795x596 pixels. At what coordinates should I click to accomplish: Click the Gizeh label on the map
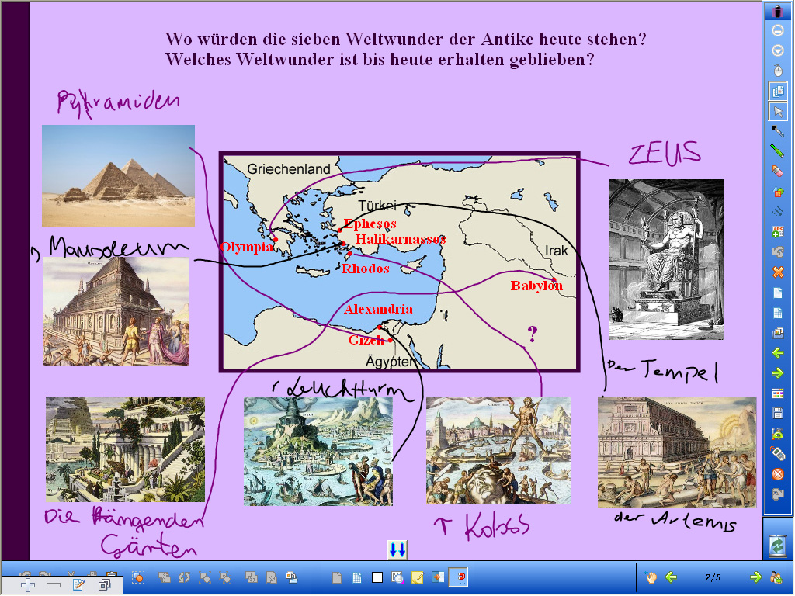tap(366, 340)
